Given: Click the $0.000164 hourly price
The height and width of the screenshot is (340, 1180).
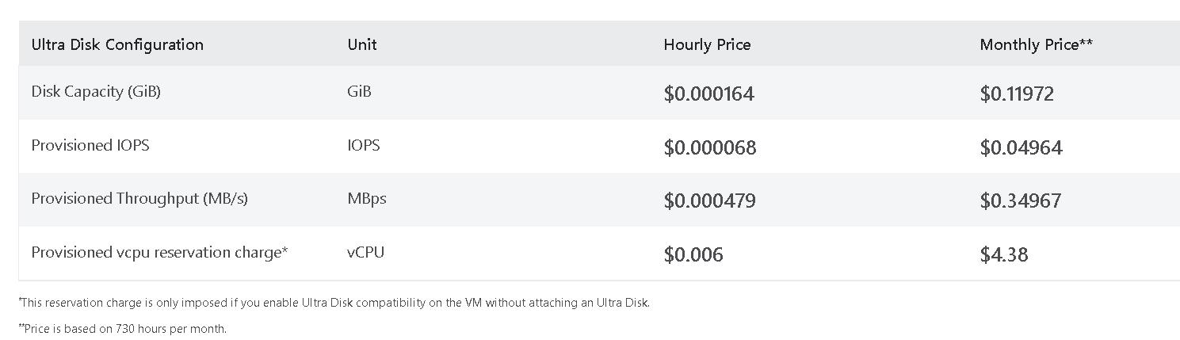Looking at the screenshot, I should (708, 94).
